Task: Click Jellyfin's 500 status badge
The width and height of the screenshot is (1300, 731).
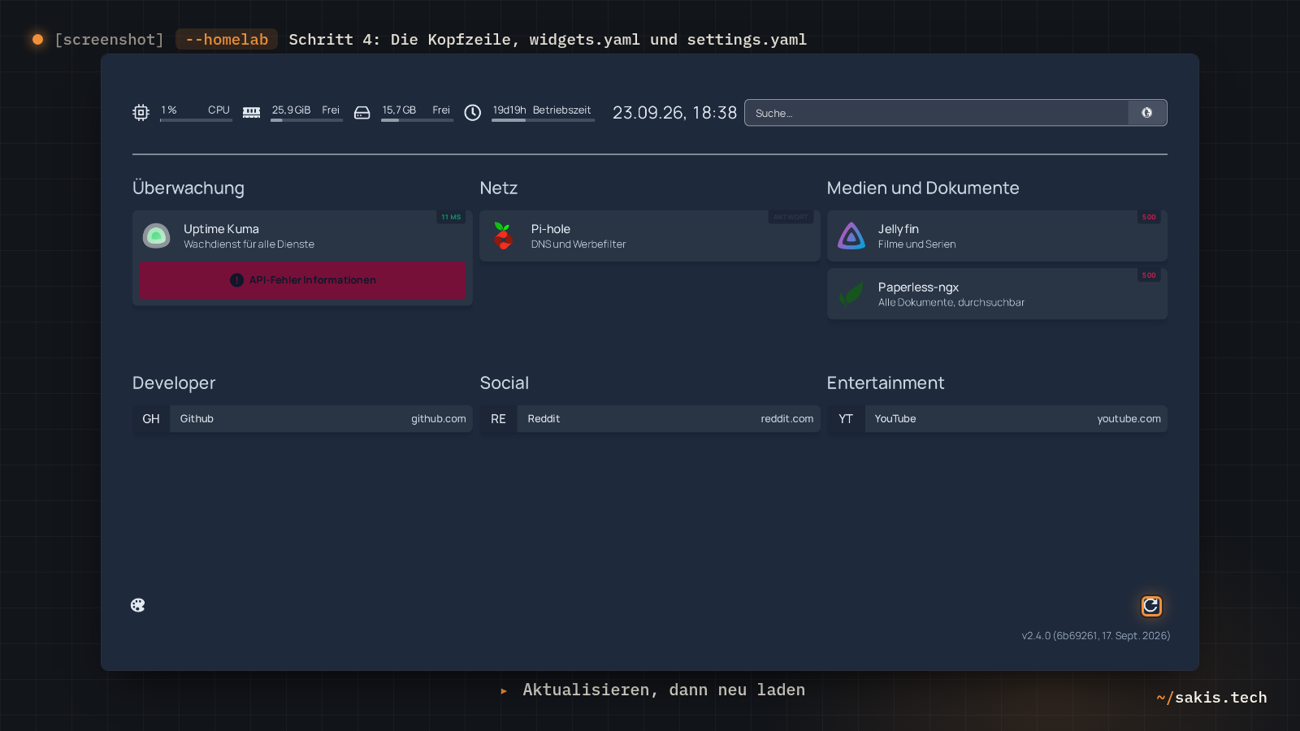Action: [1149, 217]
